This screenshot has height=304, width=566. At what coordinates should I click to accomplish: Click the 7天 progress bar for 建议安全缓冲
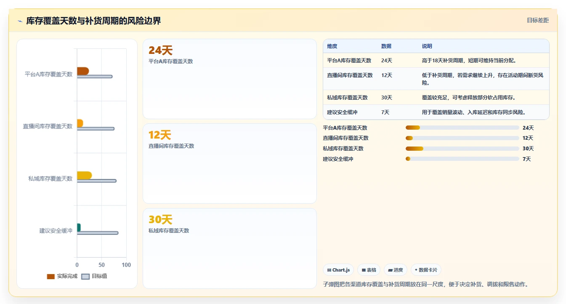click(462, 159)
